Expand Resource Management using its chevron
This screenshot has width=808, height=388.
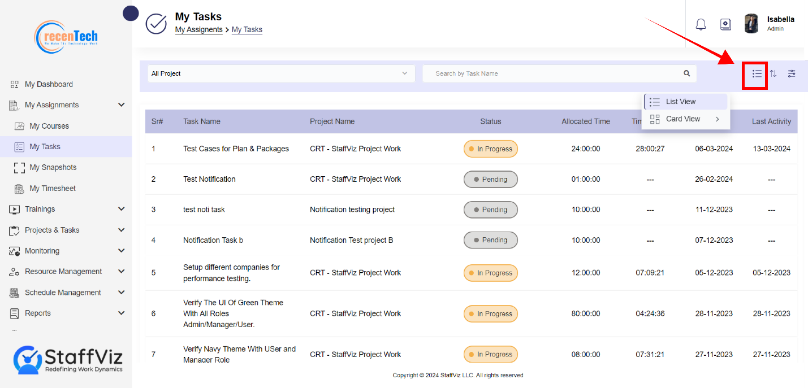[121, 272]
